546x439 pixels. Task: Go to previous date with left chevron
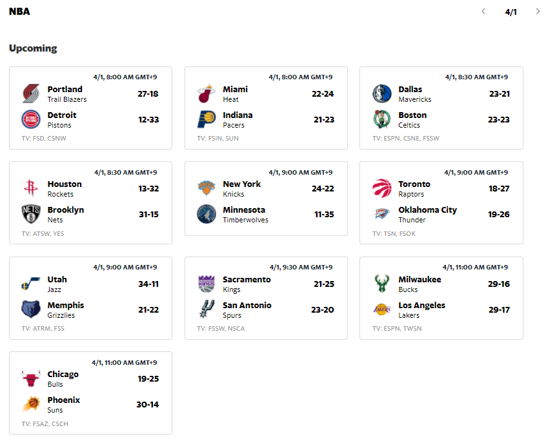click(x=483, y=12)
